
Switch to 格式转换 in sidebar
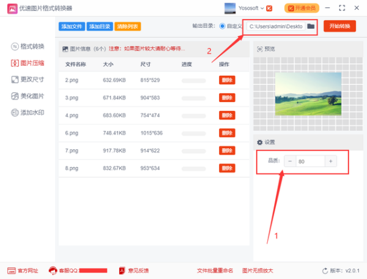(28, 46)
